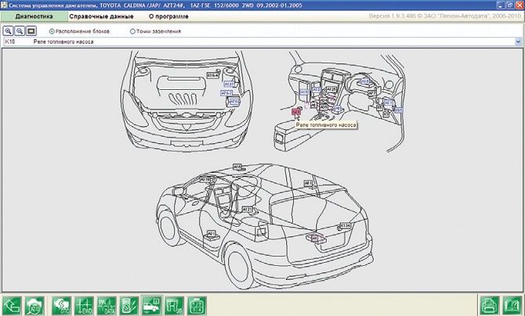Select 'Расположение блоков' radio button

coord(52,31)
